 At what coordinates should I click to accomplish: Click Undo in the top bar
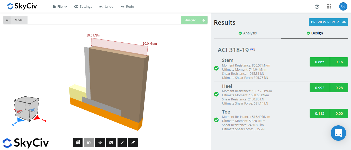(106, 7)
